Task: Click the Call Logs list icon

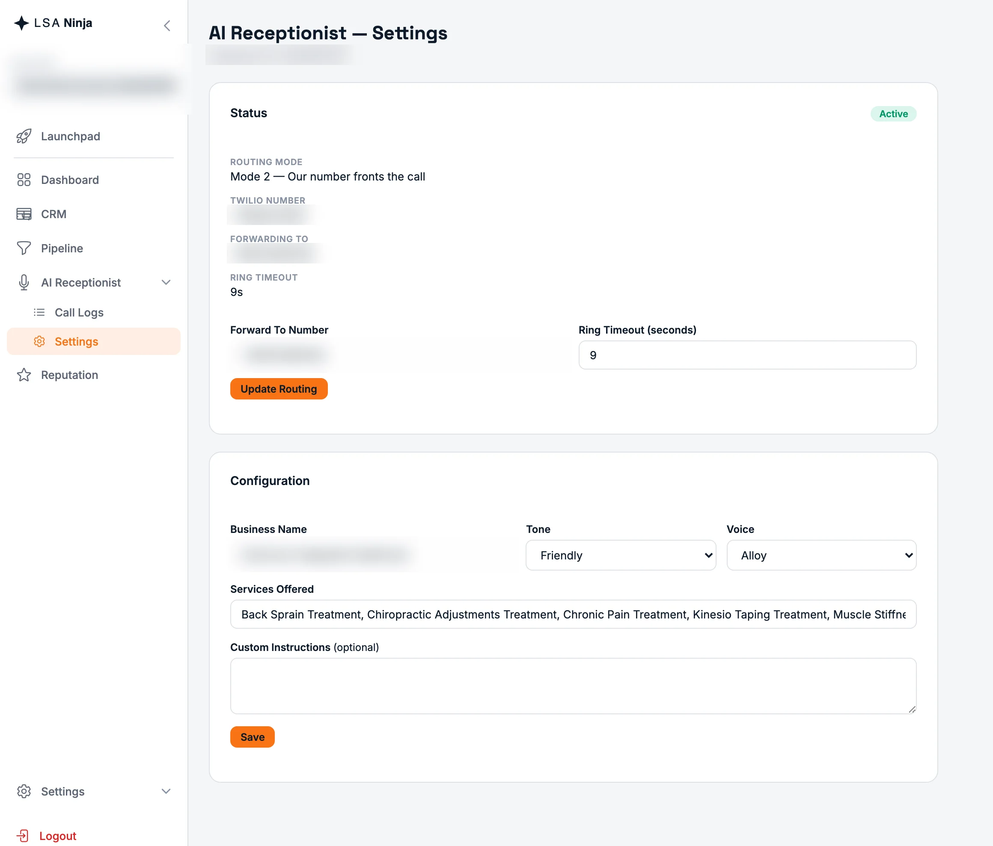Action: (39, 313)
